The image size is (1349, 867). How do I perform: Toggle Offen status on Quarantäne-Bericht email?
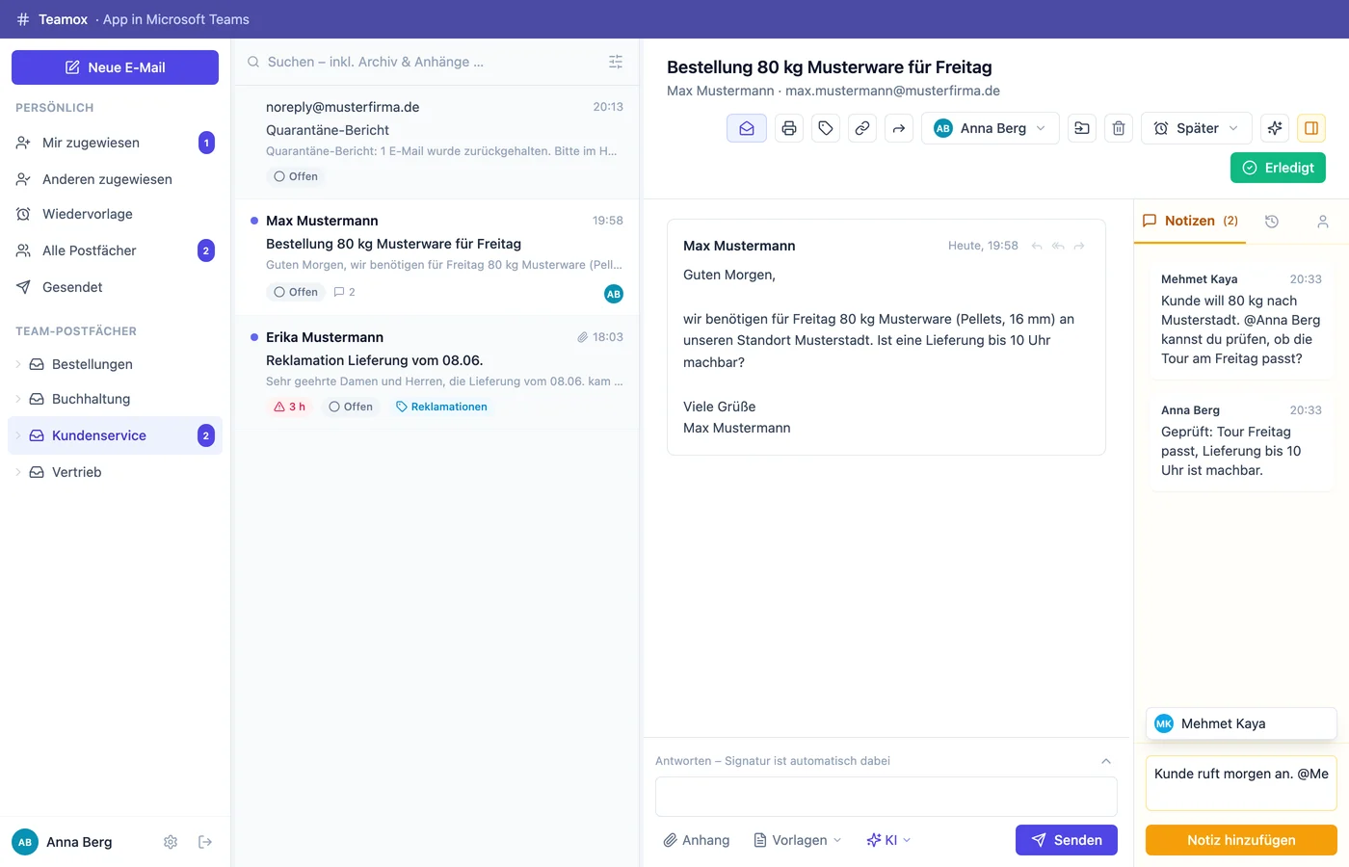296,176
